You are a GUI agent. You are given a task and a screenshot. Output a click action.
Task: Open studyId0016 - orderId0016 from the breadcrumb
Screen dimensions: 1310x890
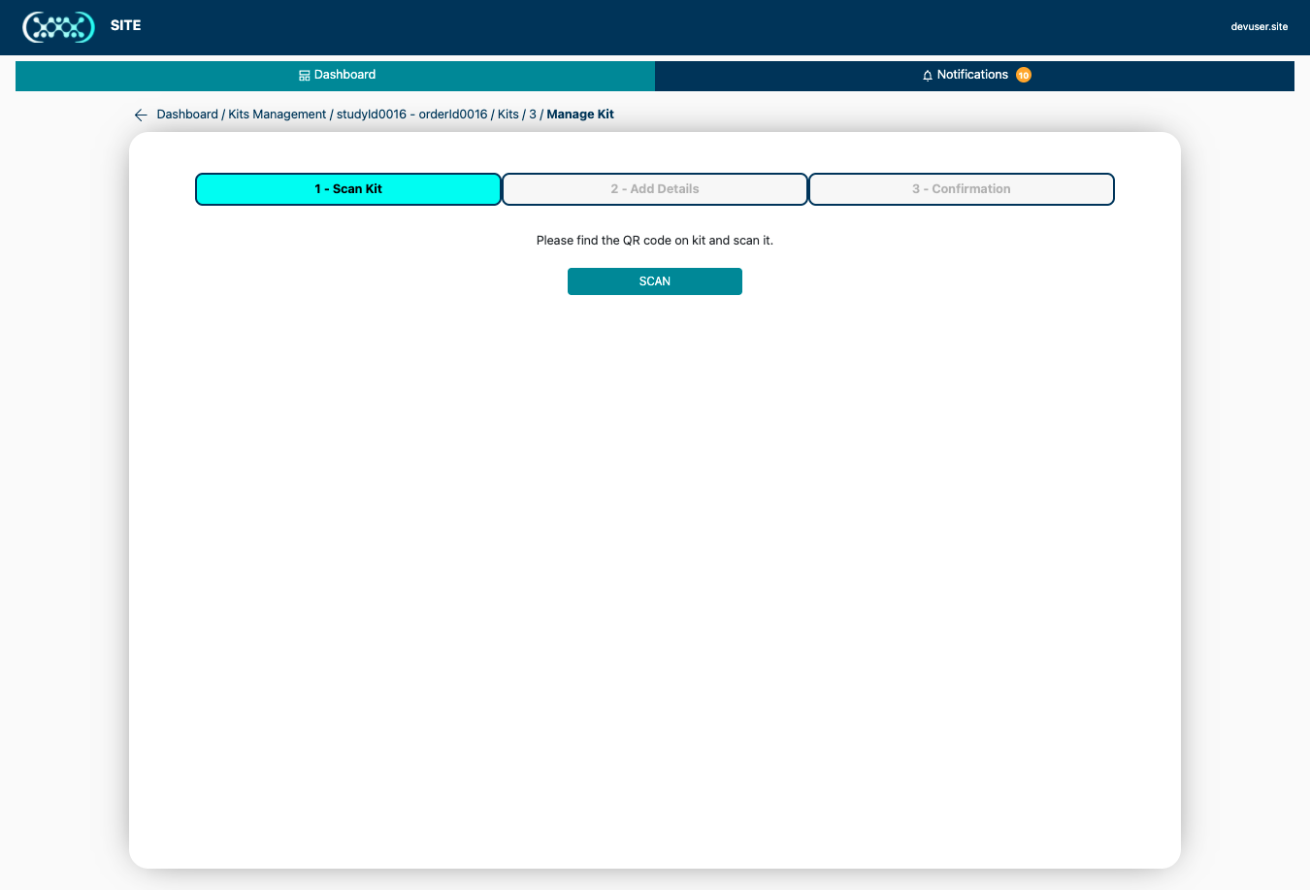(x=412, y=114)
